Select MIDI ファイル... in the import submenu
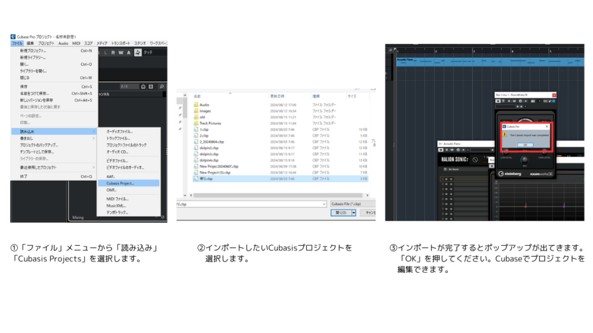 tap(129, 199)
